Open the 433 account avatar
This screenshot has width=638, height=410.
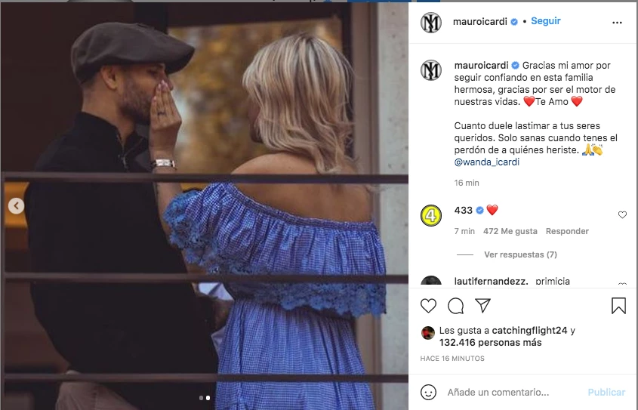tap(430, 215)
